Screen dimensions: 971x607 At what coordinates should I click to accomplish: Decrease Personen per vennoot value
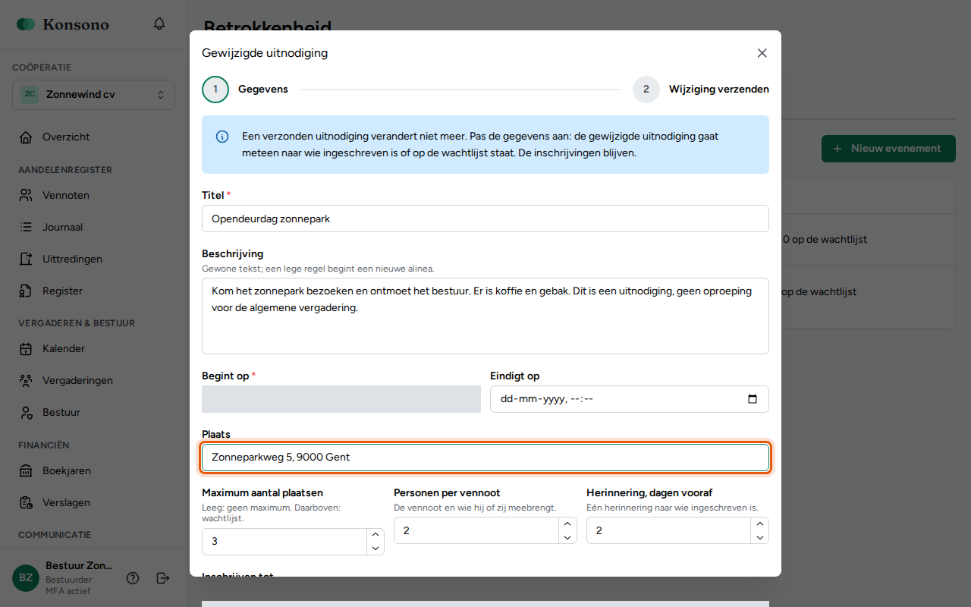[567, 537]
